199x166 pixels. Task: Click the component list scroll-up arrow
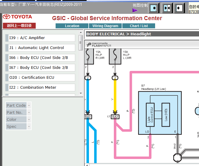(x=81, y=32)
